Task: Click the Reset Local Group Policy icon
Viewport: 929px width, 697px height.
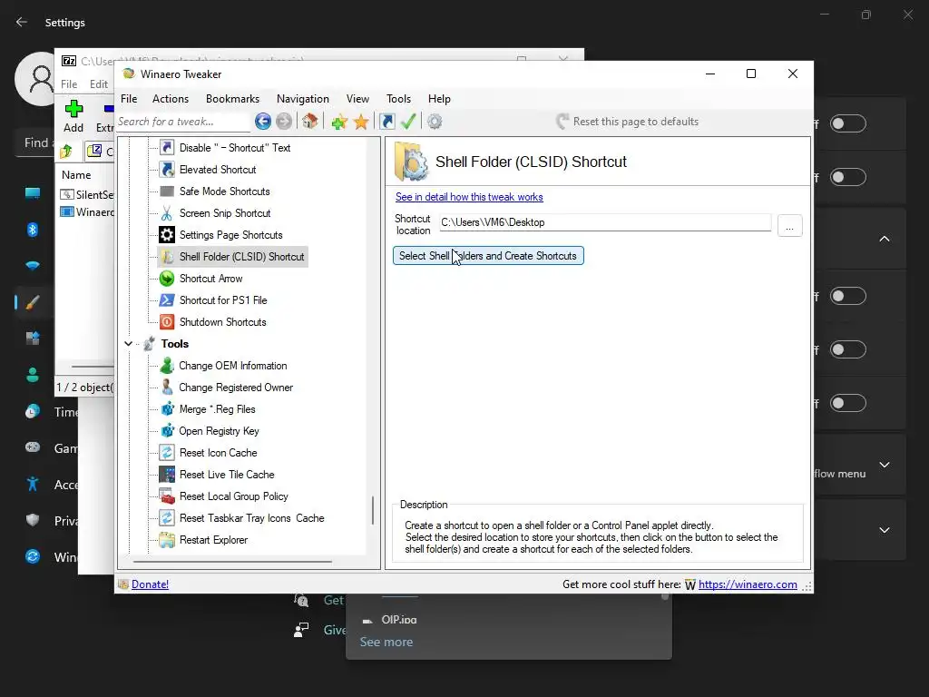Action: click(x=167, y=496)
